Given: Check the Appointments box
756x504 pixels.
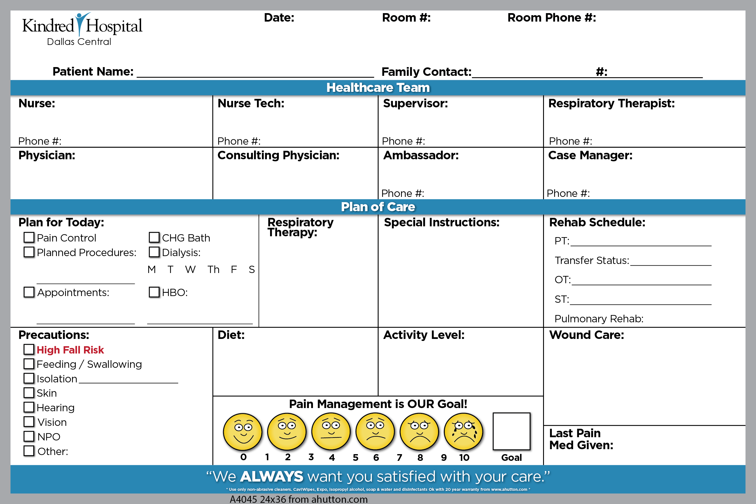Looking at the screenshot, I should [29, 292].
